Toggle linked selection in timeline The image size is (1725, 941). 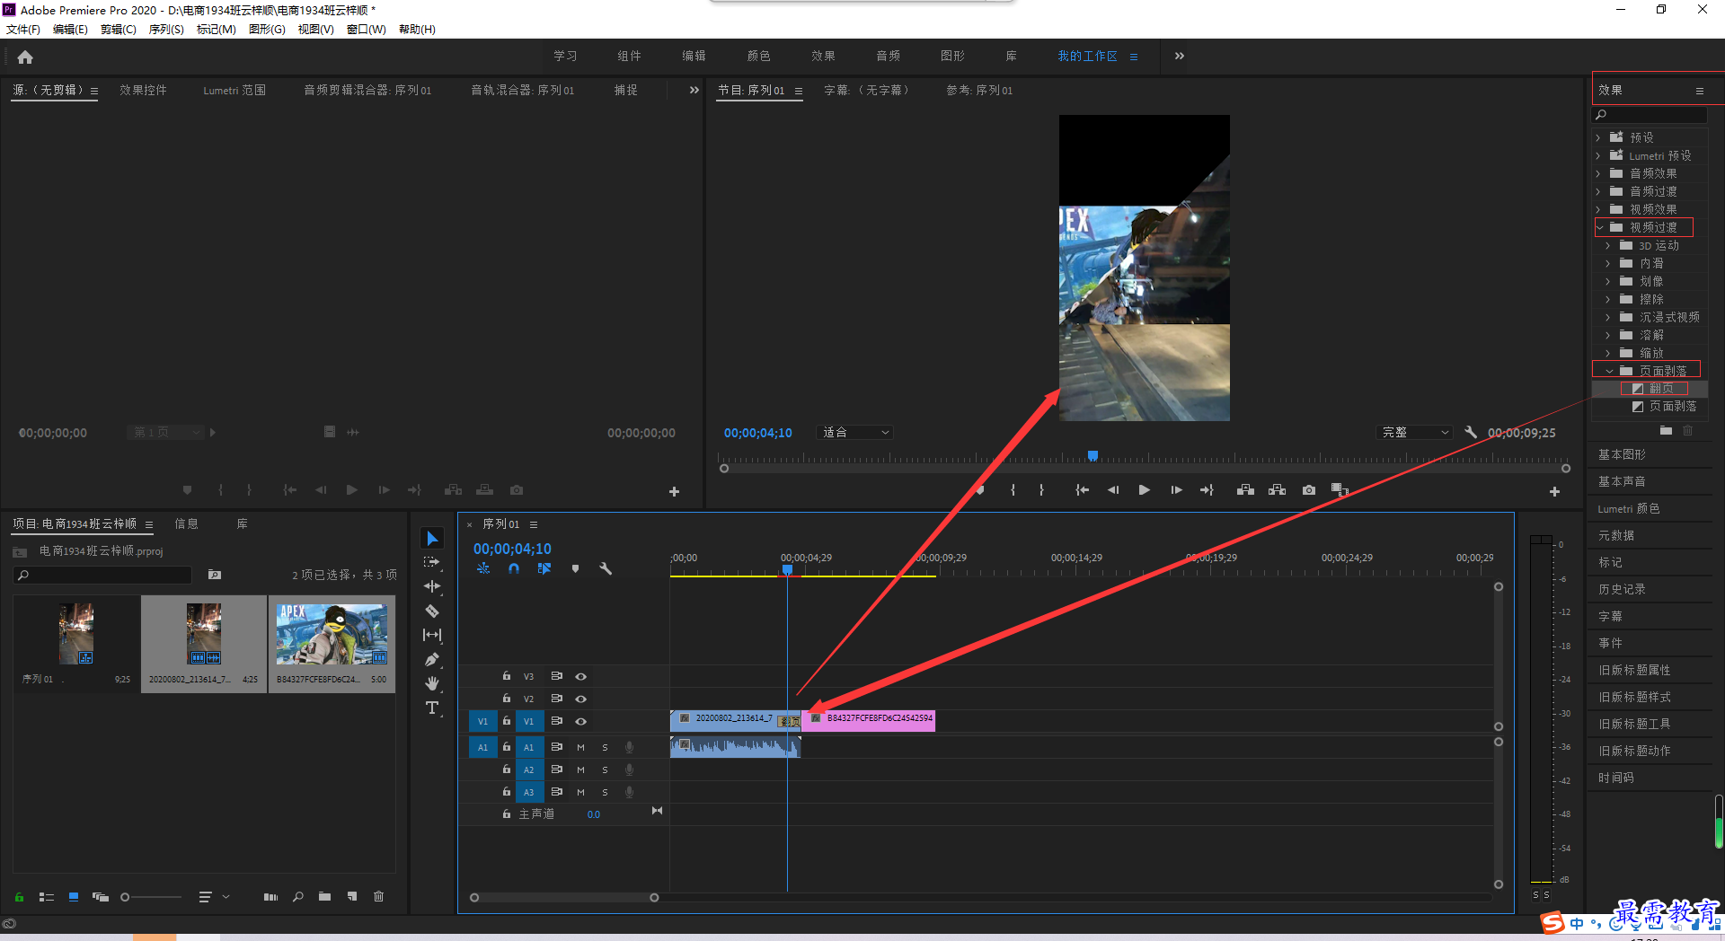[544, 568]
